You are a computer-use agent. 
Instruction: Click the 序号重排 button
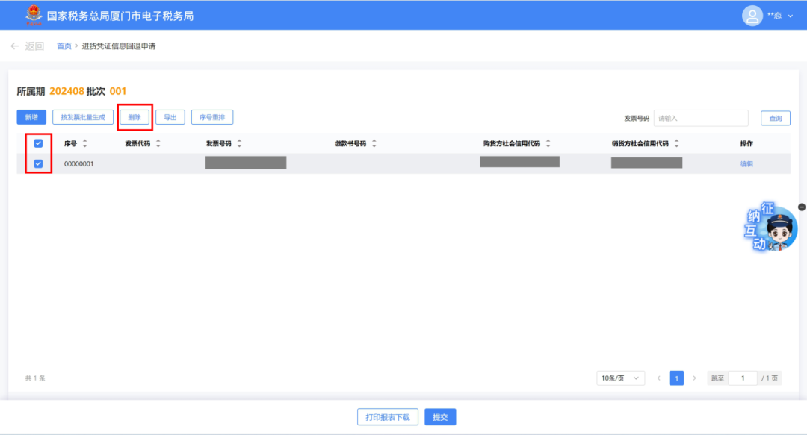click(x=212, y=117)
